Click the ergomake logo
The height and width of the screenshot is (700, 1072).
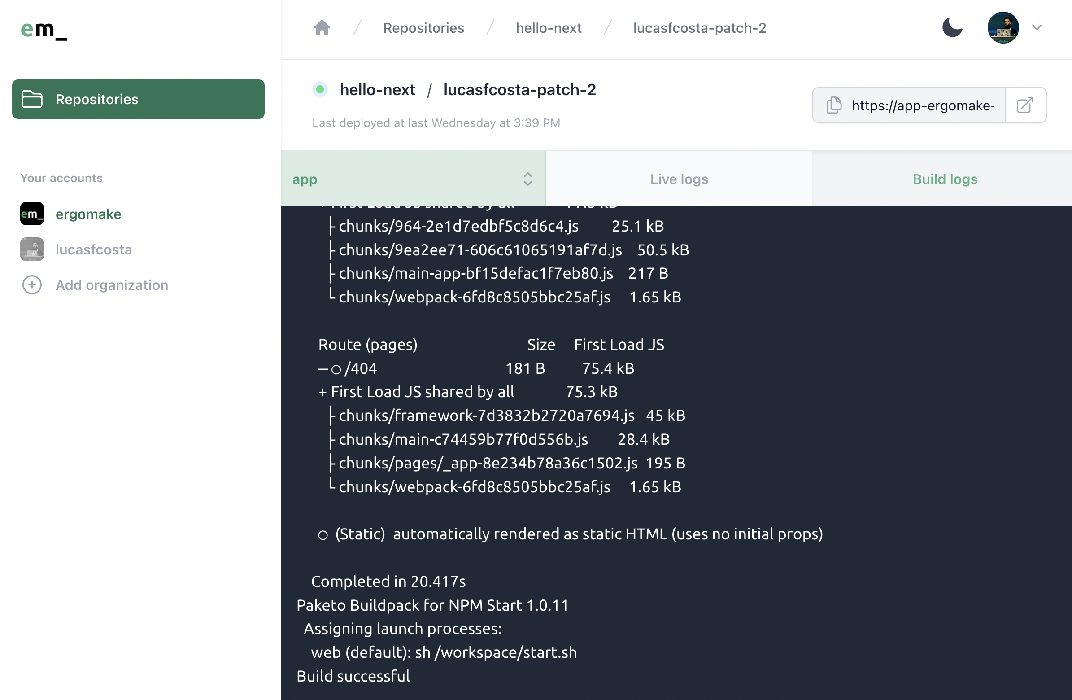coord(44,31)
